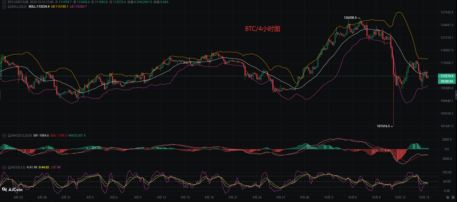The height and width of the screenshot is (202, 457).
Task: Expand the collapsed panel handle on right edge
Action: point(456,95)
